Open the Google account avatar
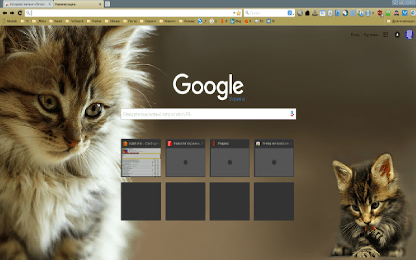Image resolution: width=416 pixels, height=260 pixels. pyautogui.click(x=409, y=34)
